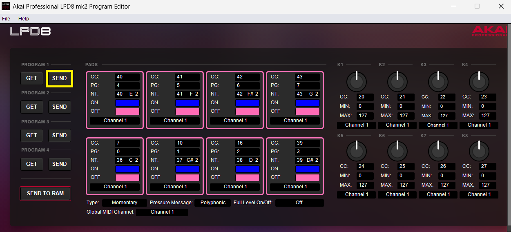Click the CC field showing 40
Image resolution: width=511 pixels, height=232 pixels.
tap(127, 77)
